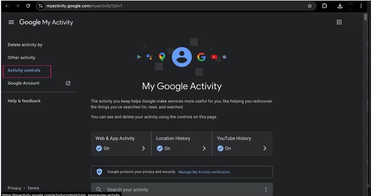The image size is (371, 196).
Task: Open Activity controls
Action: click(24, 70)
